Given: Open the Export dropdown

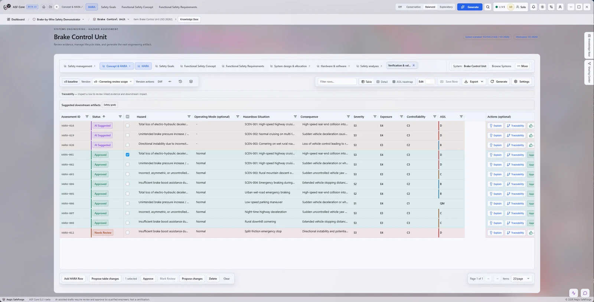Looking at the screenshot, I should 474,82.
